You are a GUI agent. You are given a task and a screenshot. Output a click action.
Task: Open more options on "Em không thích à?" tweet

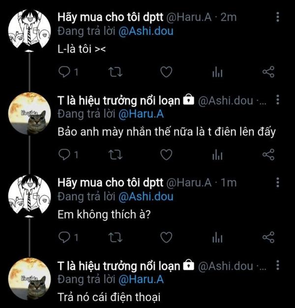278,183
